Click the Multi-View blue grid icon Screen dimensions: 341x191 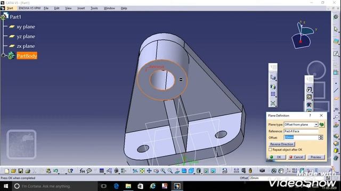pos(184,171)
